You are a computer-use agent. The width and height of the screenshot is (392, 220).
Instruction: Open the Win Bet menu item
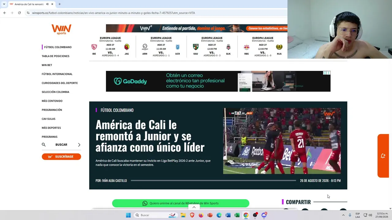click(47, 65)
